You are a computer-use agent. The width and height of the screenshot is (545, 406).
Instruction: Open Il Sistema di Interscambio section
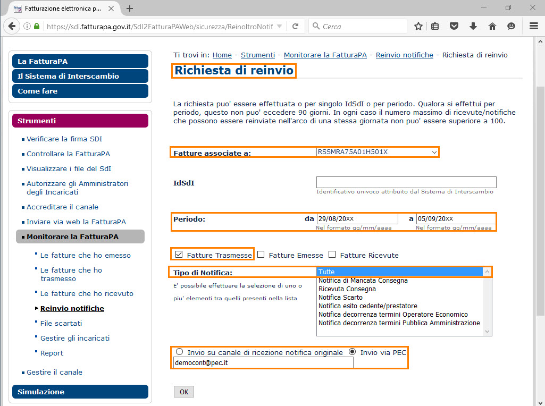pos(80,76)
